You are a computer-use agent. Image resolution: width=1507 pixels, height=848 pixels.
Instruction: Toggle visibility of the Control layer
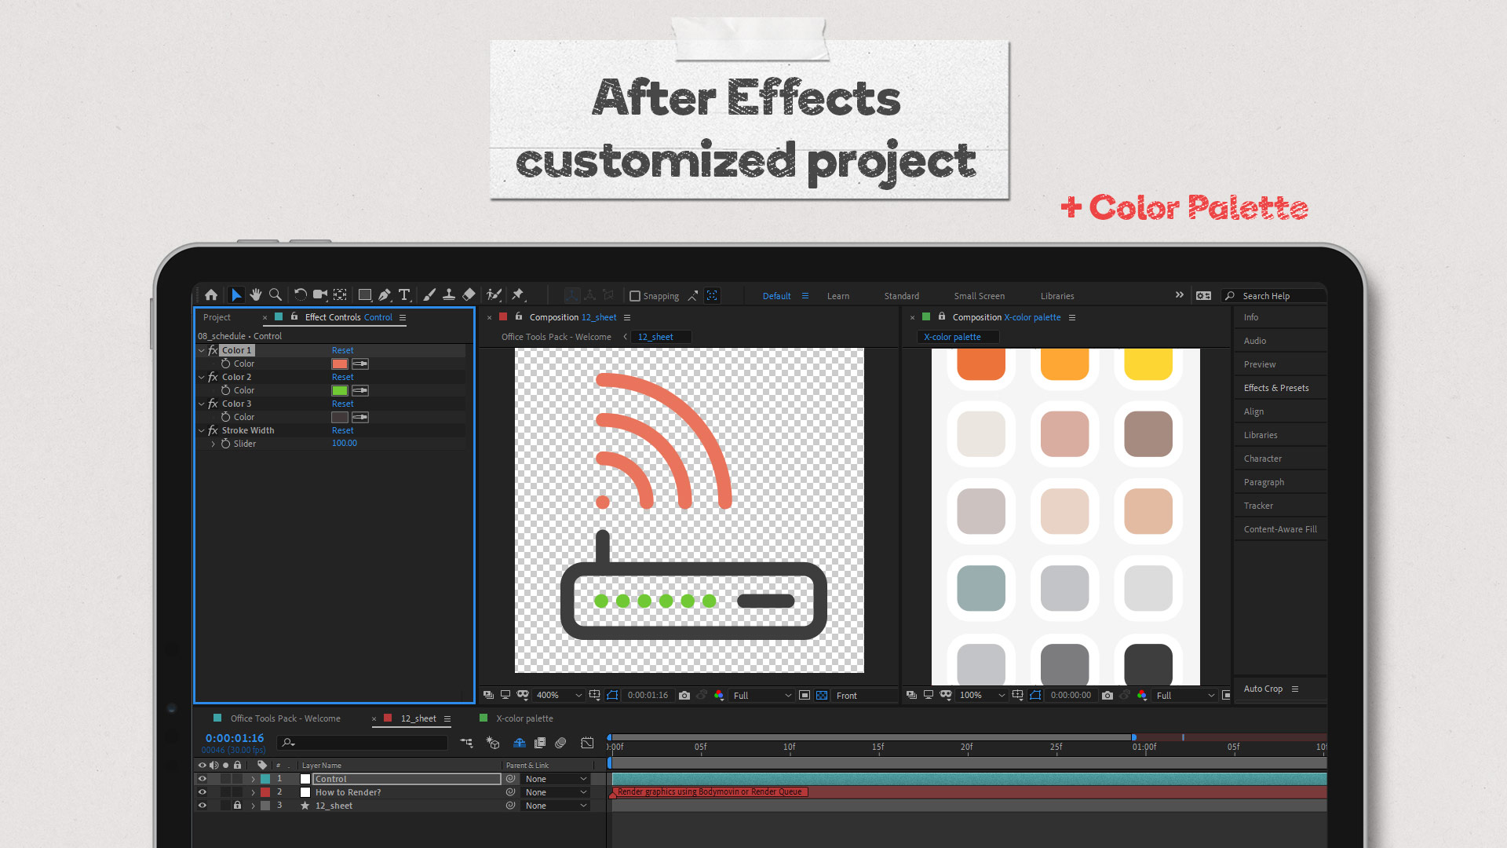click(x=204, y=777)
